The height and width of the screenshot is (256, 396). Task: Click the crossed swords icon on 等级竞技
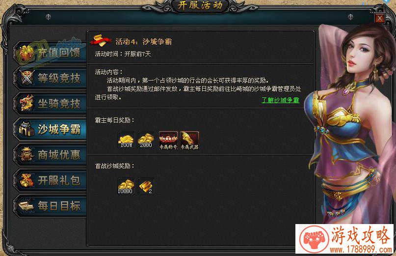27,78
